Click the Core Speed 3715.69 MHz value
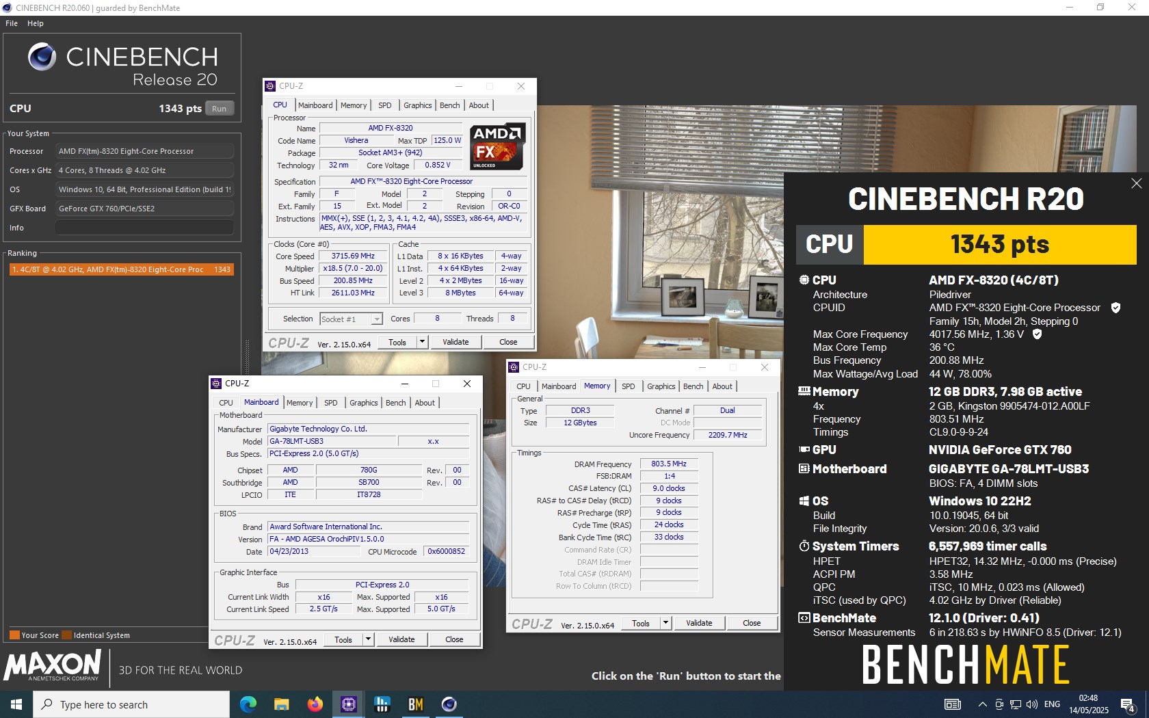Screen dimensions: 1149x718 354,256
